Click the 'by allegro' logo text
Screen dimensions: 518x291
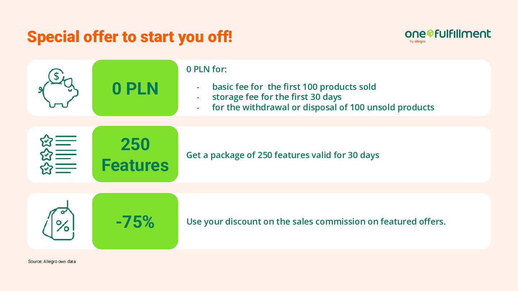(417, 41)
